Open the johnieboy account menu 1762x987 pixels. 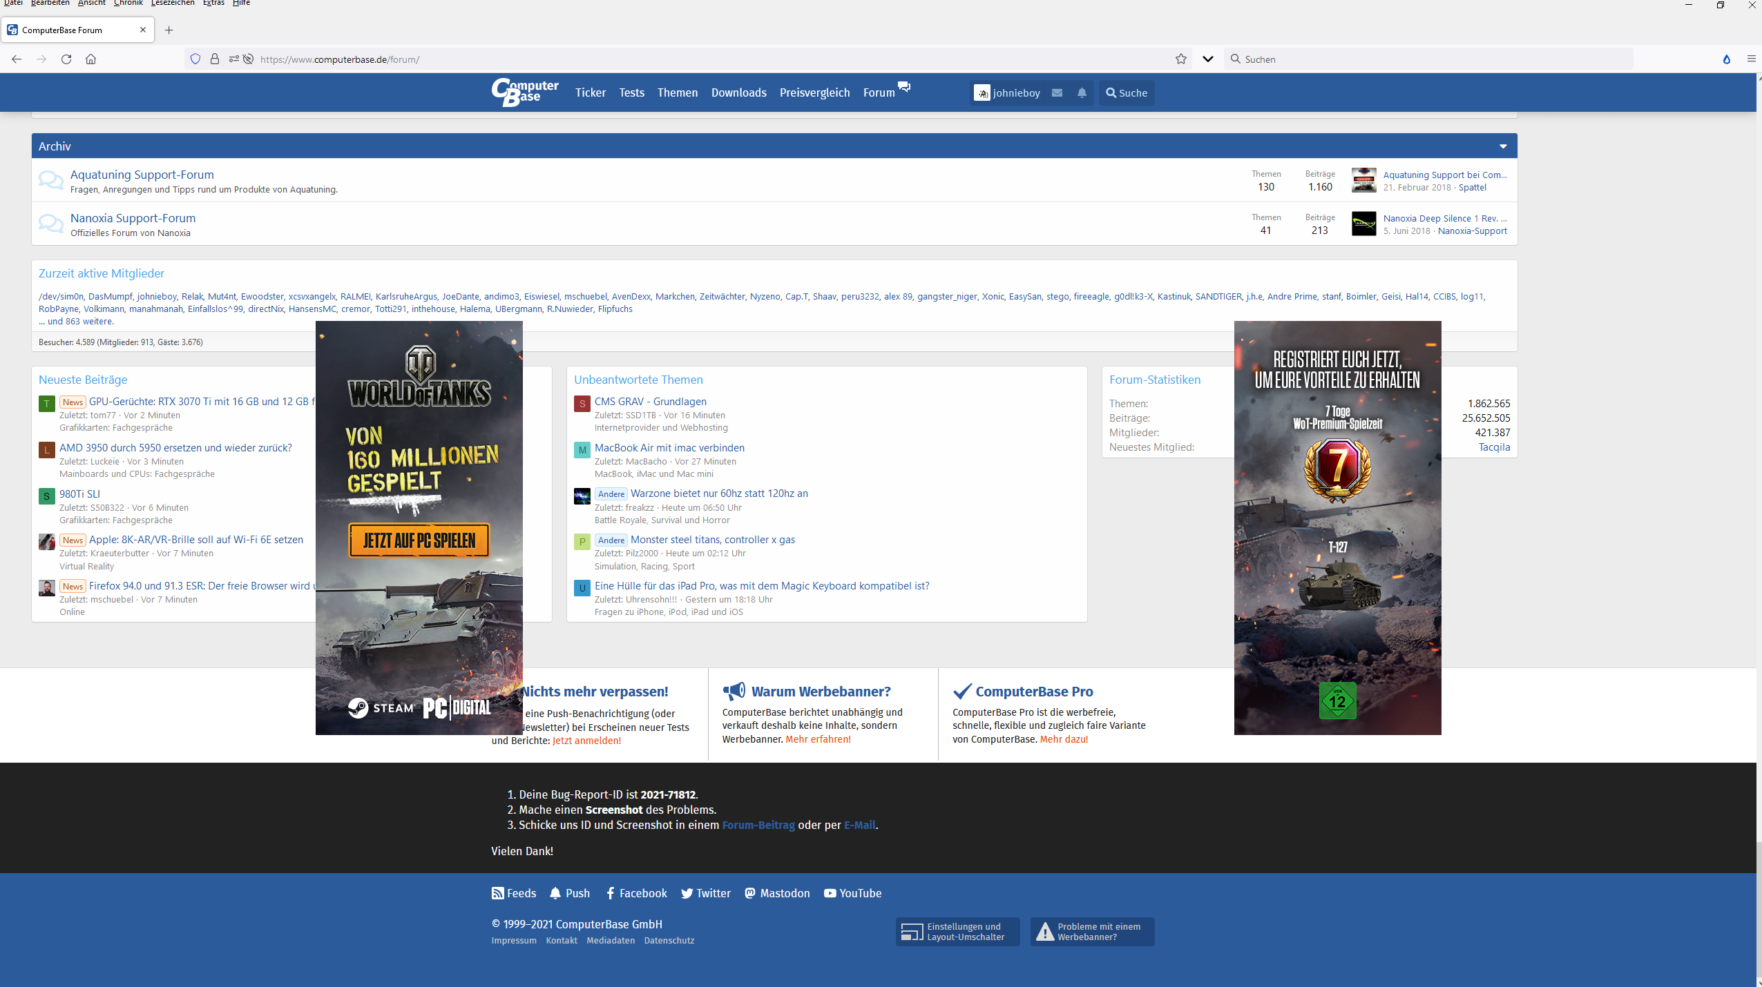(x=1007, y=92)
